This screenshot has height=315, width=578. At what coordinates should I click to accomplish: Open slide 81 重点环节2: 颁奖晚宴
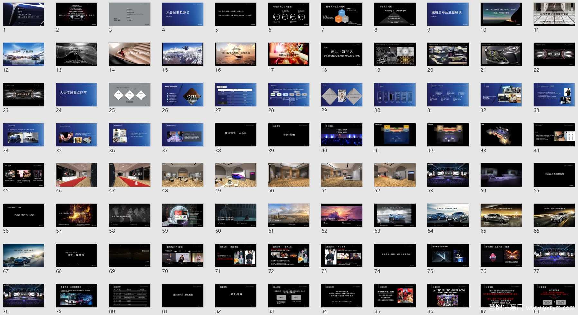[x=183, y=296]
